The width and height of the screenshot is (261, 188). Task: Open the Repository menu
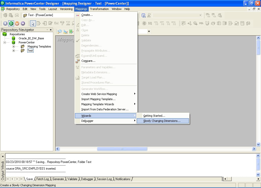13,9
